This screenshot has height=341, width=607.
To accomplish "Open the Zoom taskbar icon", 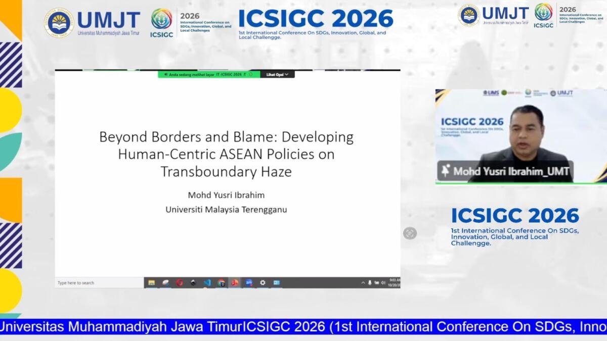I will [249, 283].
